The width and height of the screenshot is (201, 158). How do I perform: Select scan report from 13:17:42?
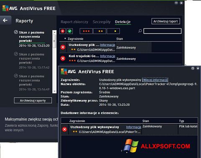[x=32, y=61]
